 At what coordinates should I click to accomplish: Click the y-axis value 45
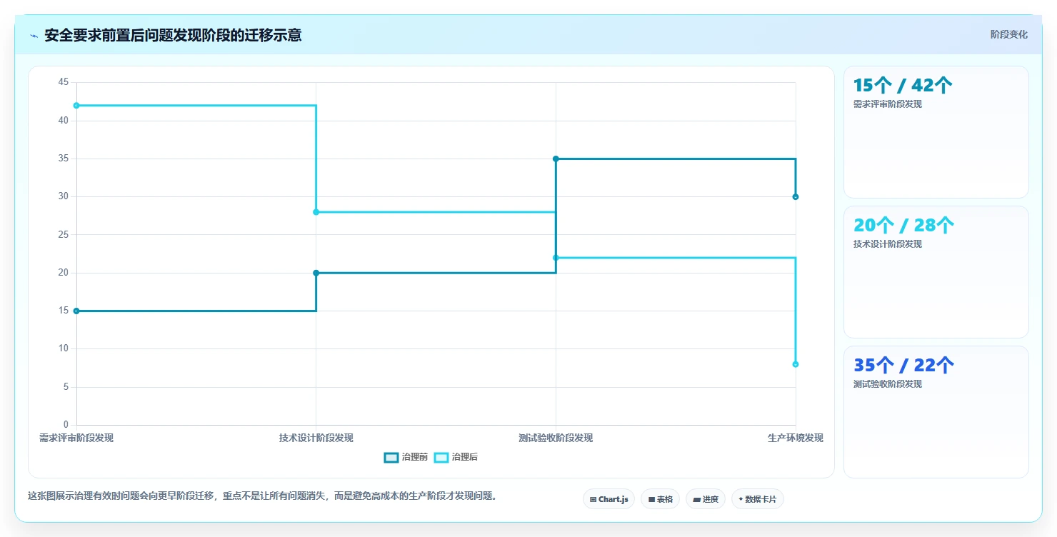[64, 83]
